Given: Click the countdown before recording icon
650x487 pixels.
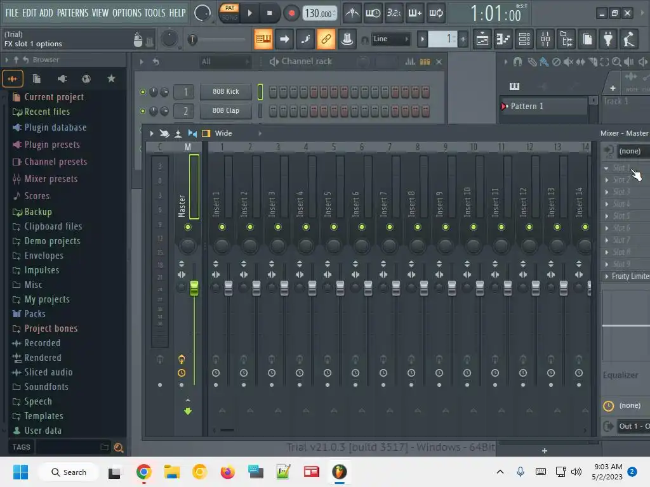Looking at the screenshot, I should point(394,13).
